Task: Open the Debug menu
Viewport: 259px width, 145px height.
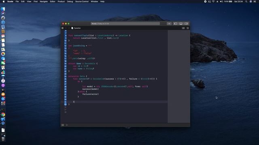Action: pos(70,2)
